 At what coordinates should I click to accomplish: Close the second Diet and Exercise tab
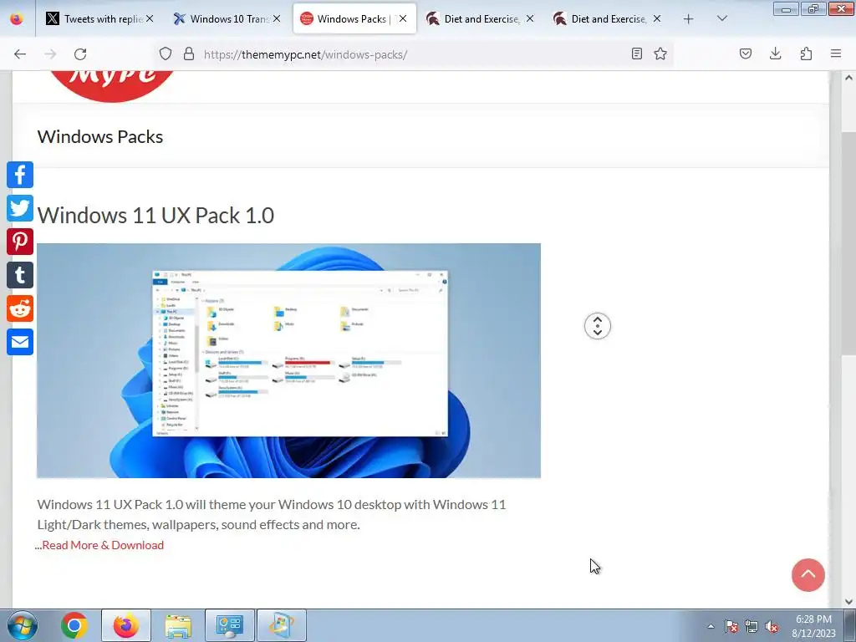point(657,19)
